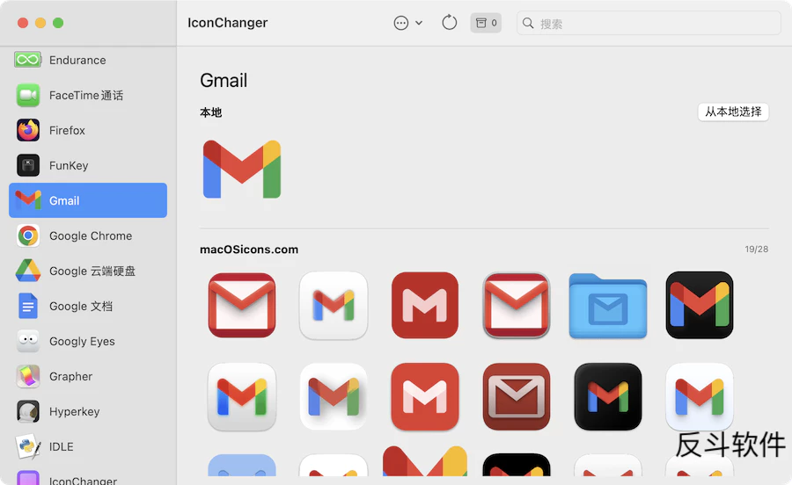Screen dimensions: 792x485
Task: Click the refresh icon in toolbar
Action: pos(449,23)
